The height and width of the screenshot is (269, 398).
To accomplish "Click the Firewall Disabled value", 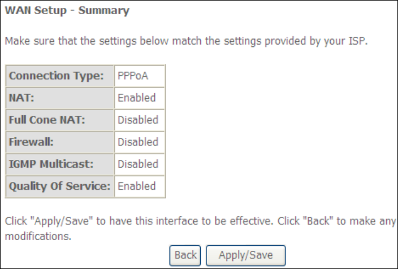I will [x=140, y=142].
